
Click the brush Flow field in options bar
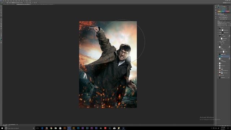click(x=33, y=3)
